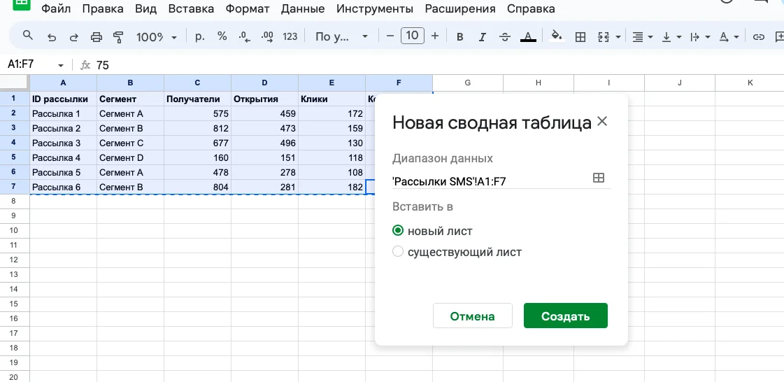Open the Вставка menu
Screen dimensions: 784x382
(192, 9)
